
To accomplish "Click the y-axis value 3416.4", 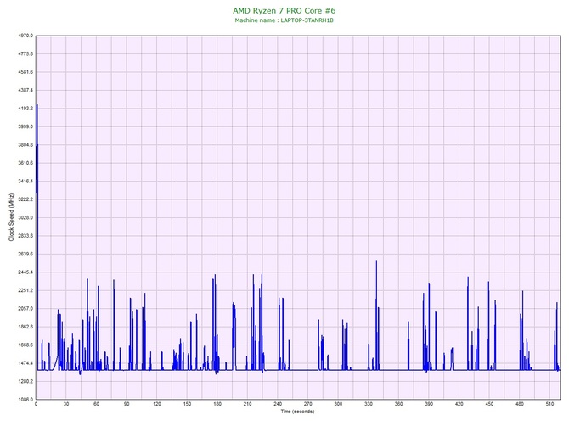I will pyautogui.click(x=25, y=182).
